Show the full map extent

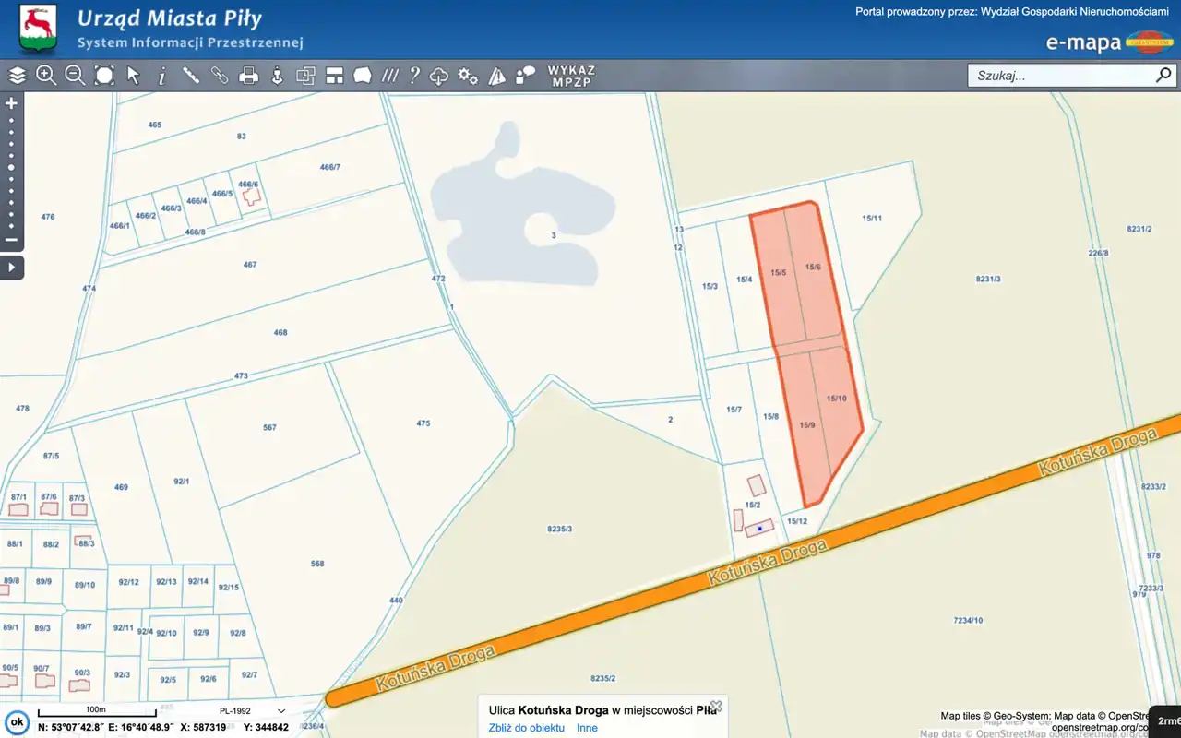tap(104, 76)
